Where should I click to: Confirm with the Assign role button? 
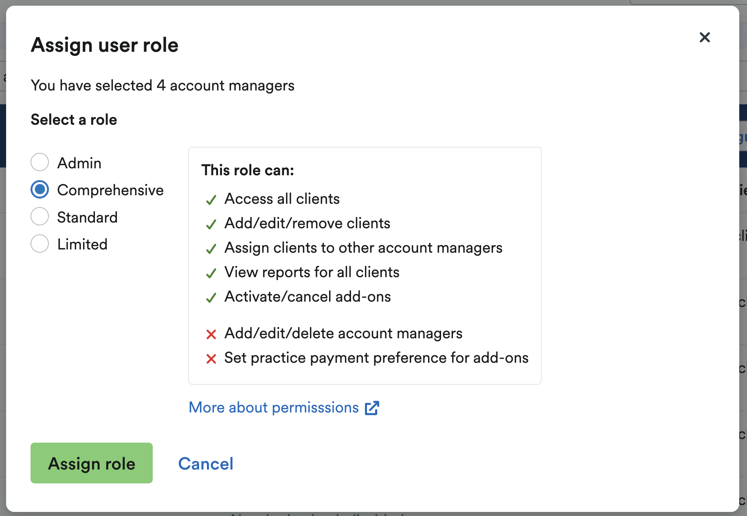92,463
